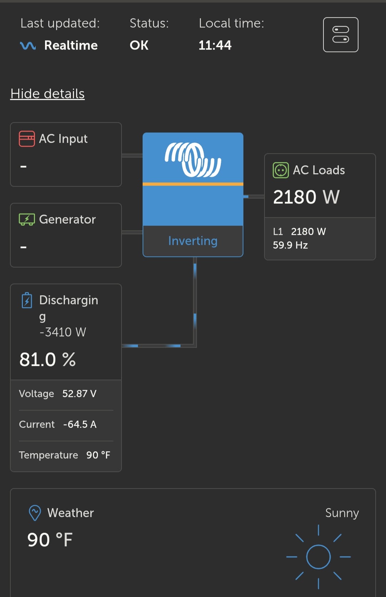Select the -3410 W battery power
The image size is (386, 597).
(x=63, y=332)
